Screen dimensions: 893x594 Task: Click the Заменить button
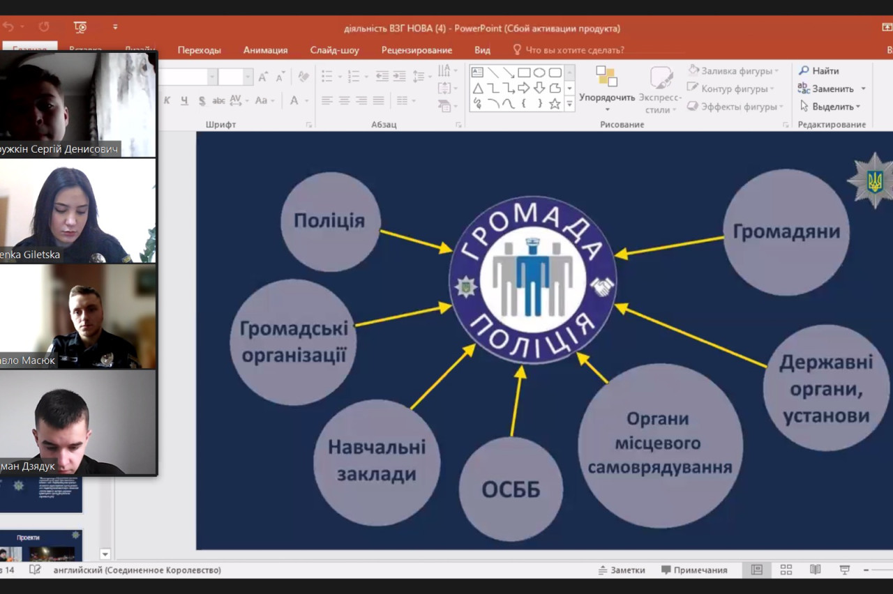coord(826,89)
